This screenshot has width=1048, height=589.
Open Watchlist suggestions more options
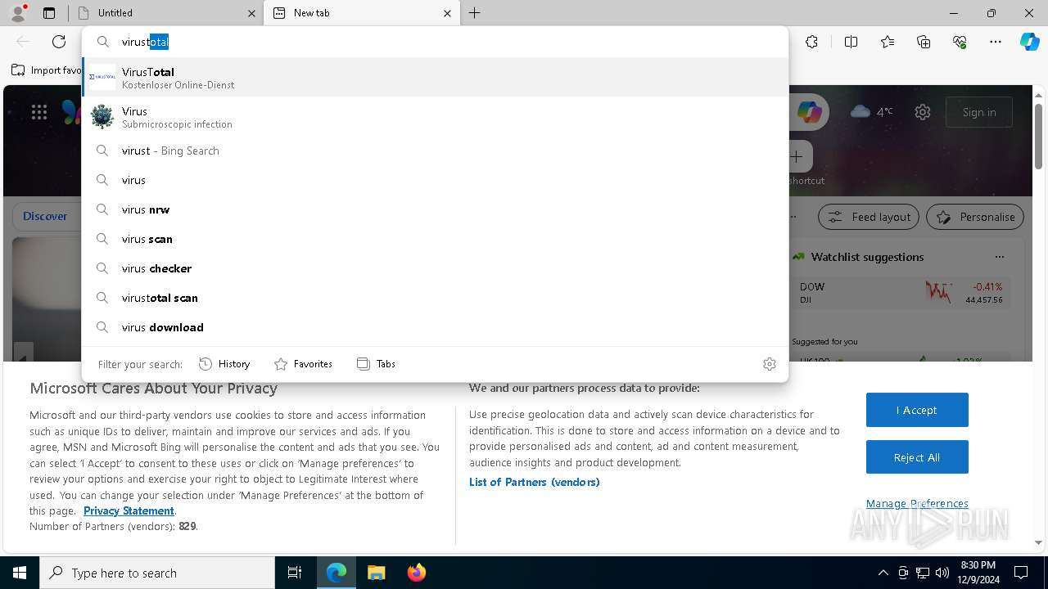tap(999, 257)
